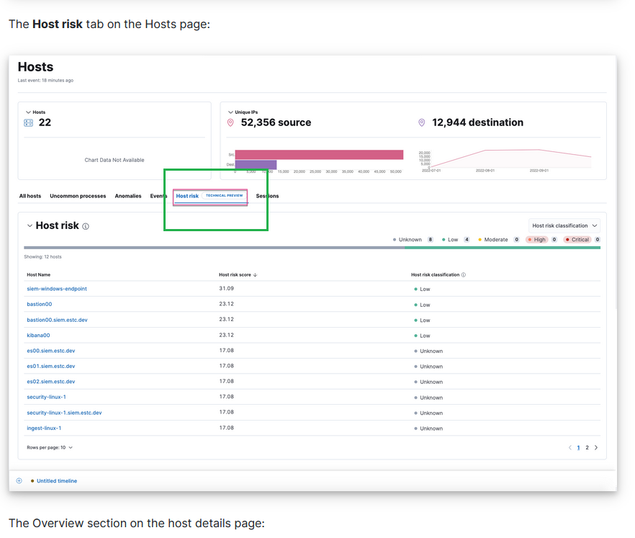
Task: Open the es01.siem.estc.dev host link
Action: (51, 366)
